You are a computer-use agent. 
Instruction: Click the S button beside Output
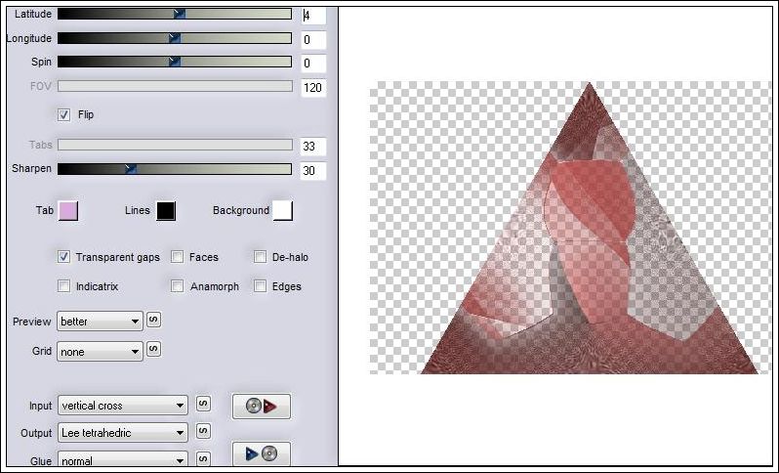pos(203,431)
